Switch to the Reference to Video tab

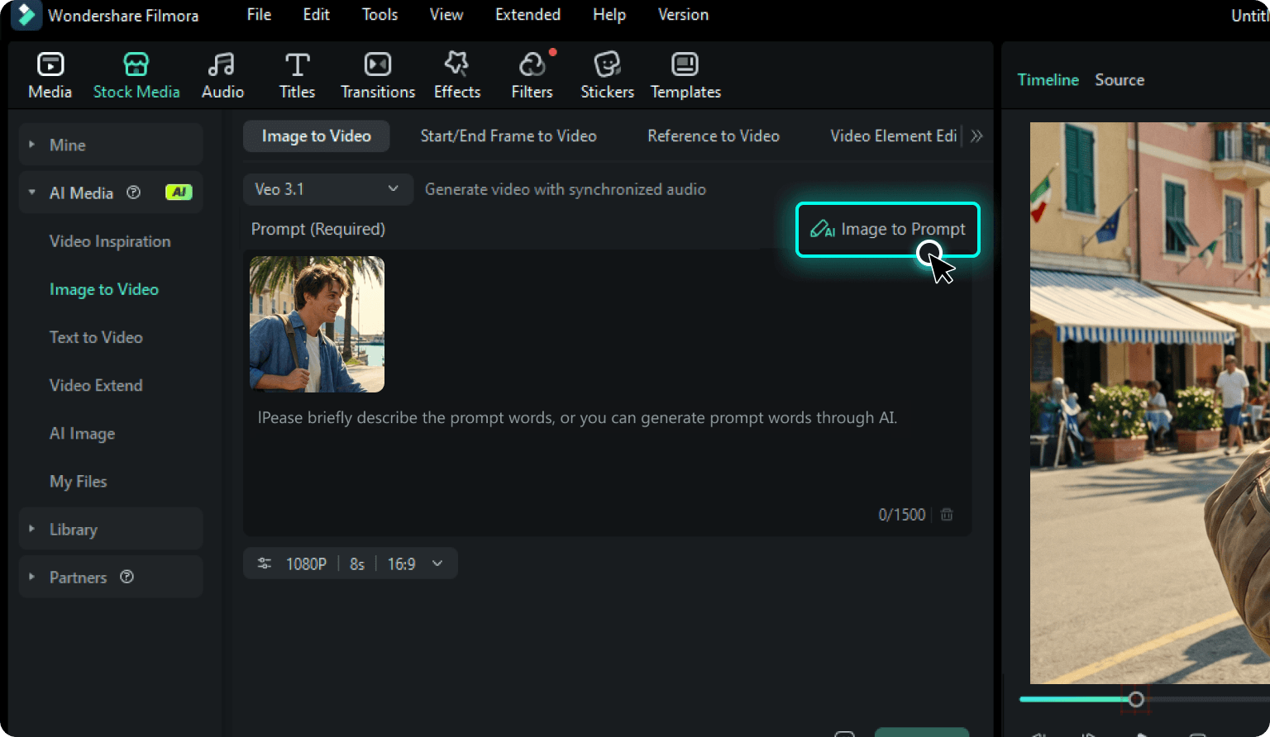click(x=714, y=136)
